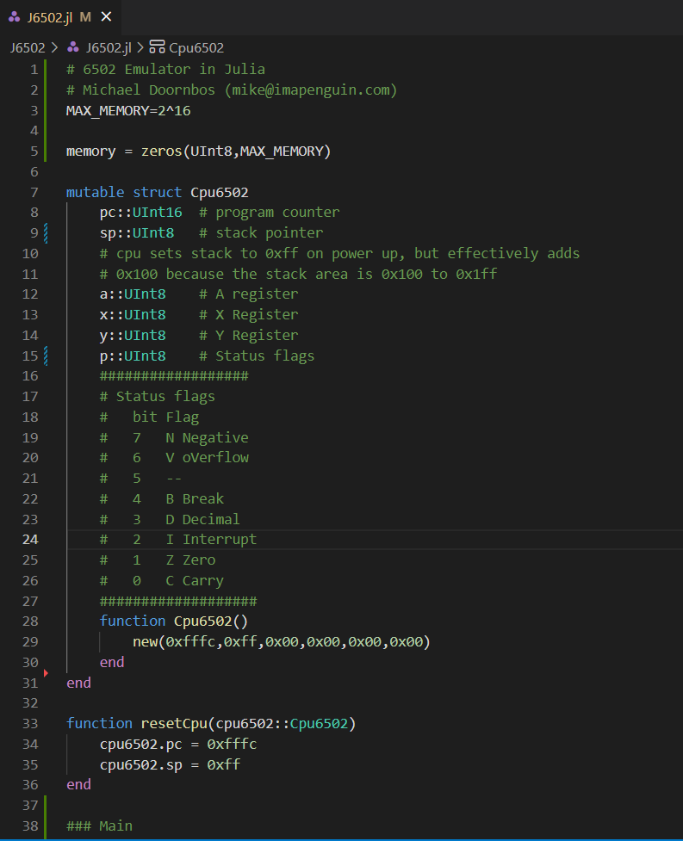Click the modified-change gutter marker on line 9
This screenshot has height=841, width=683.
coord(46,232)
